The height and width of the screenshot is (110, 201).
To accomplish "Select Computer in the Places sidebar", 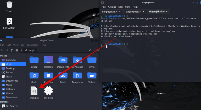I will pos(13,60).
